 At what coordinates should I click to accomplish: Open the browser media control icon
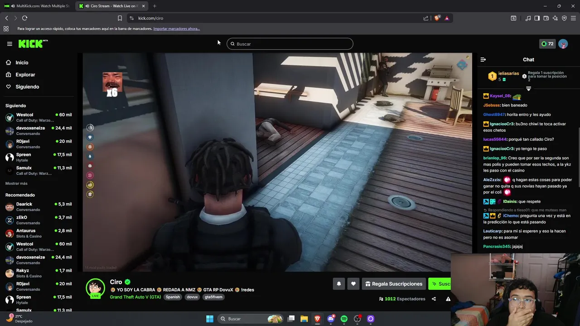coord(528,18)
